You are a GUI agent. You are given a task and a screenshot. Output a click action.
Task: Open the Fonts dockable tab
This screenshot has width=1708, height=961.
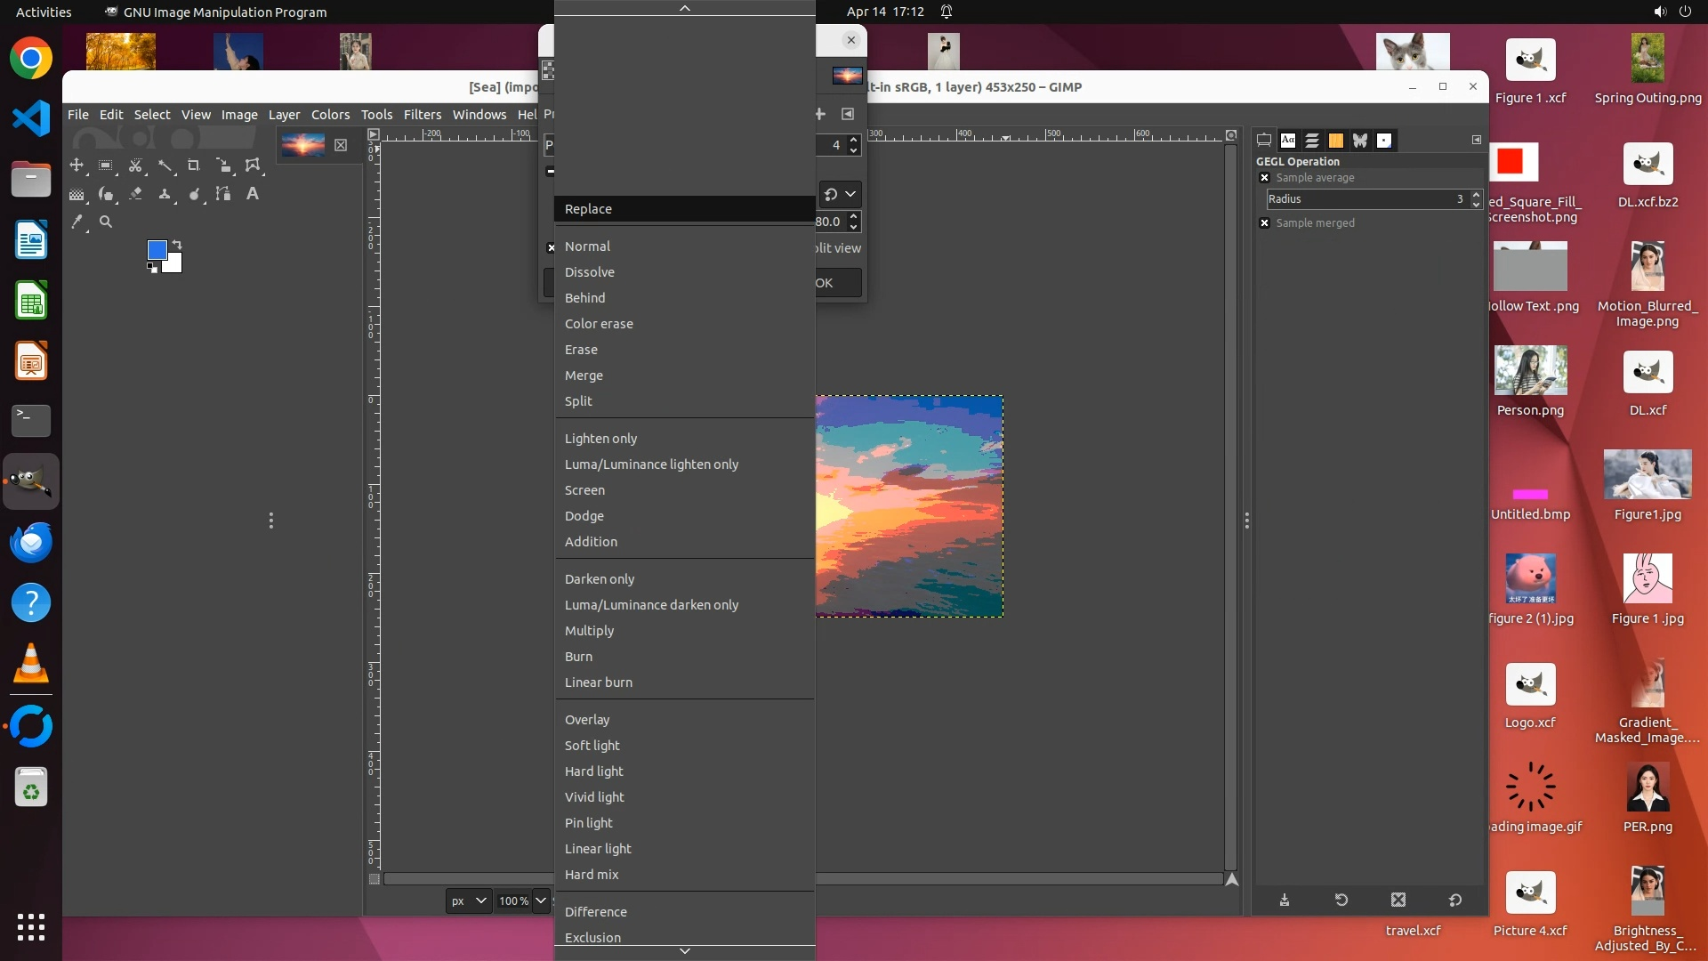click(1288, 141)
